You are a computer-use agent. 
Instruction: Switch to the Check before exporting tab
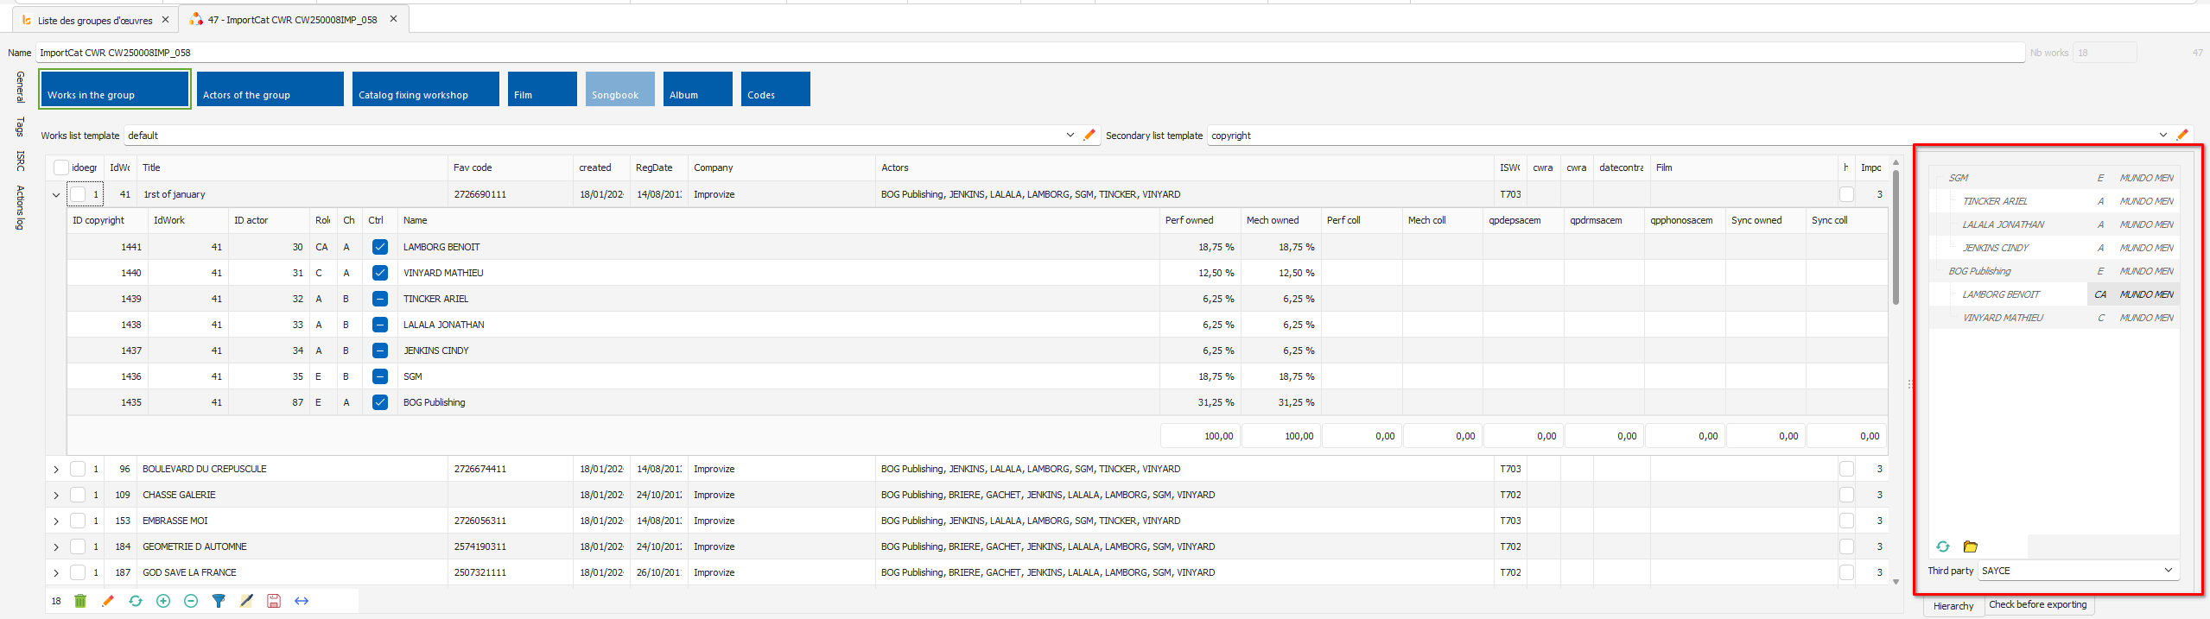[x=2037, y=605]
